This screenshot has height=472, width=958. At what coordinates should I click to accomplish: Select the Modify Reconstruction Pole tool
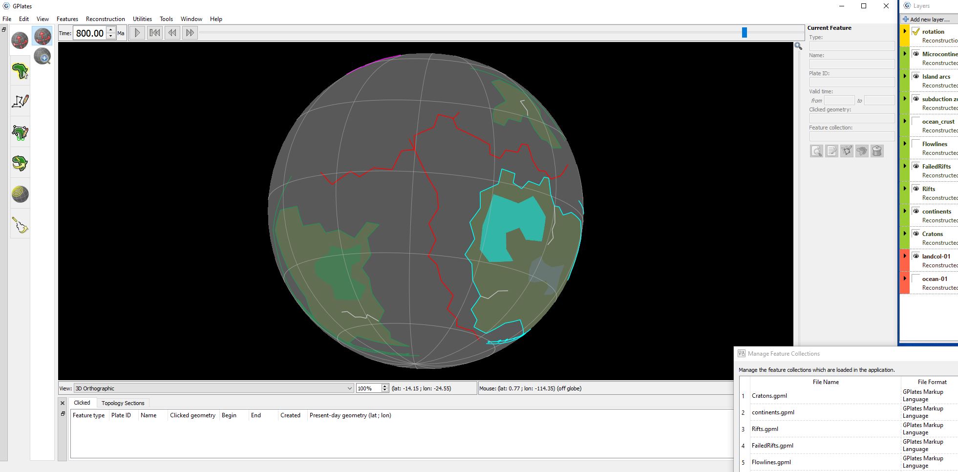click(20, 163)
